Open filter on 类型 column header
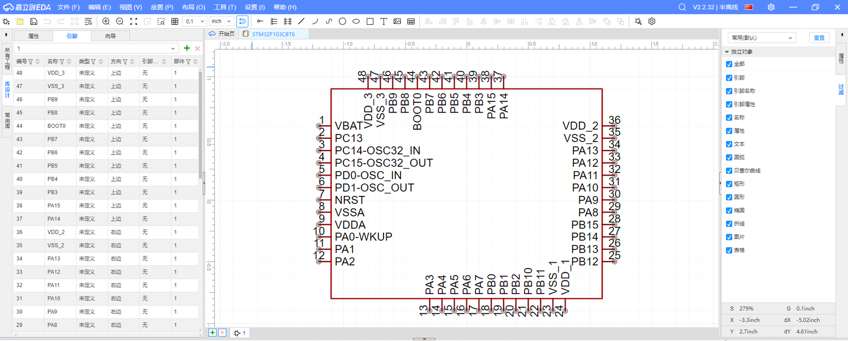The width and height of the screenshot is (848, 341). coord(93,62)
